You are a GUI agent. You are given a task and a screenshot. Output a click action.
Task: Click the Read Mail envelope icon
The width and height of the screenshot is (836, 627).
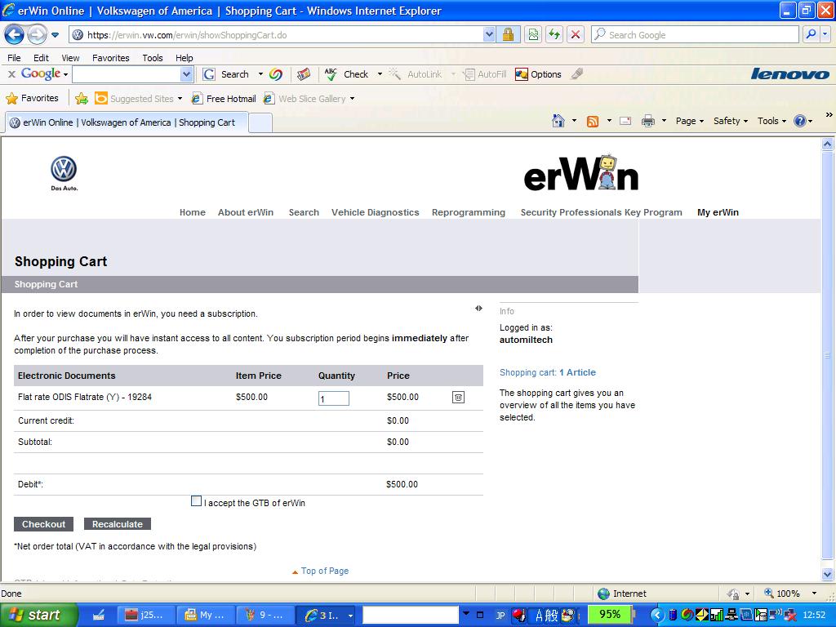625,121
